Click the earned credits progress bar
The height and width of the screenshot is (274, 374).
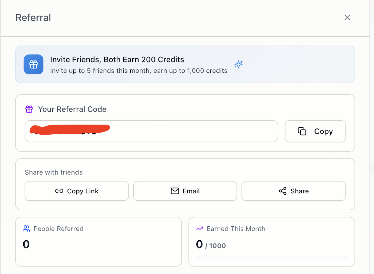pyautogui.click(x=272, y=258)
